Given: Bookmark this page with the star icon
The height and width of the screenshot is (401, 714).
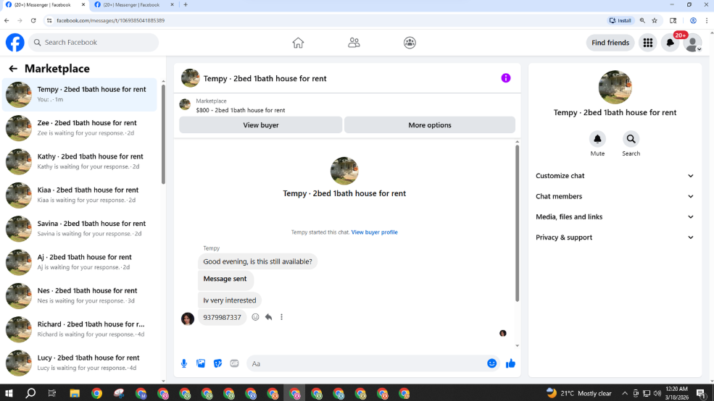Looking at the screenshot, I should tap(655, 20).
